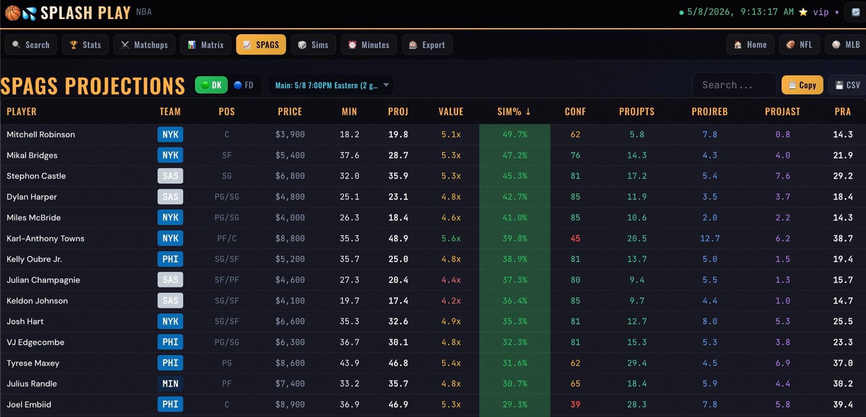Go to Home page
This screenshot has width=866, height=417.
pos(750,45)
